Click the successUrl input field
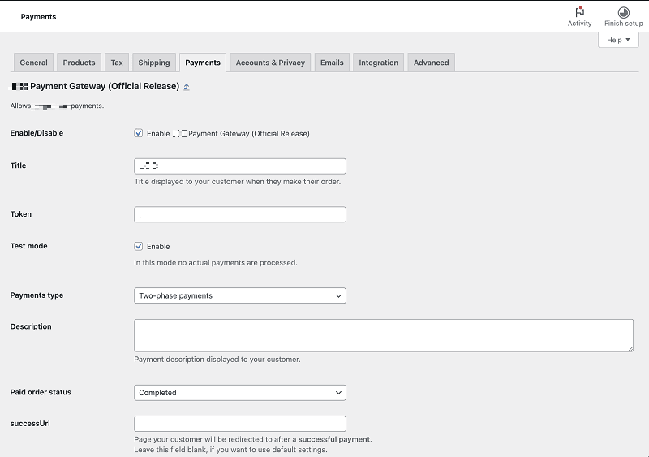This screenshot has height=457, width=649. pos(239,424)
